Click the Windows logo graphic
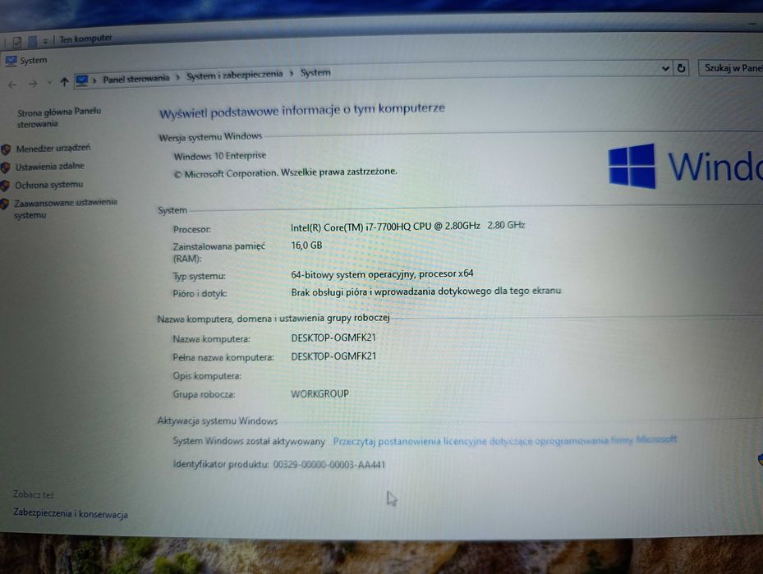Image resolution: width=763 pixels, height=574 pixels. (x=632, y=166)
